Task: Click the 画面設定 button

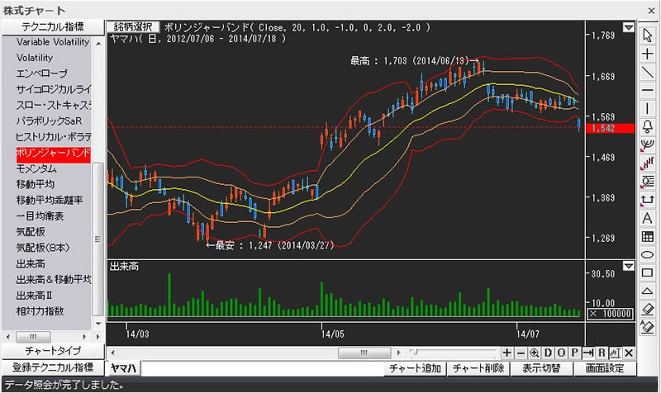Action: [605, 368]
